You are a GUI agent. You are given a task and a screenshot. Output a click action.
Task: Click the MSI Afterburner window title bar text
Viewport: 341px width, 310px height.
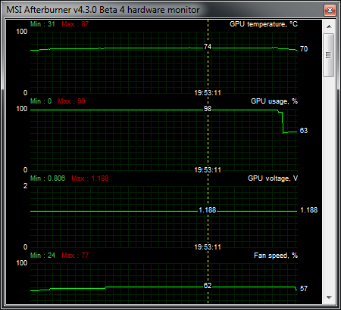[103, 10]
